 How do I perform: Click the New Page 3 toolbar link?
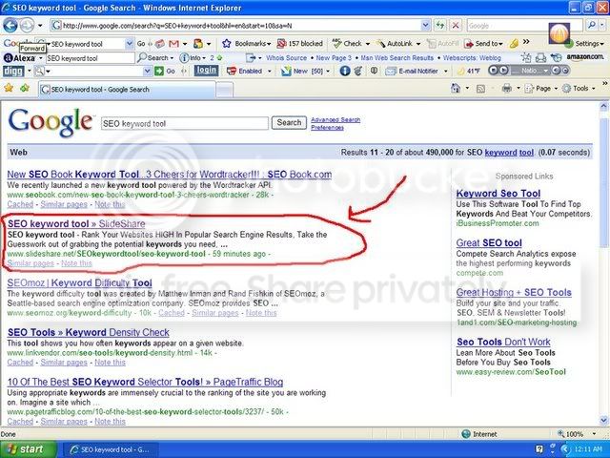(334, 57)
